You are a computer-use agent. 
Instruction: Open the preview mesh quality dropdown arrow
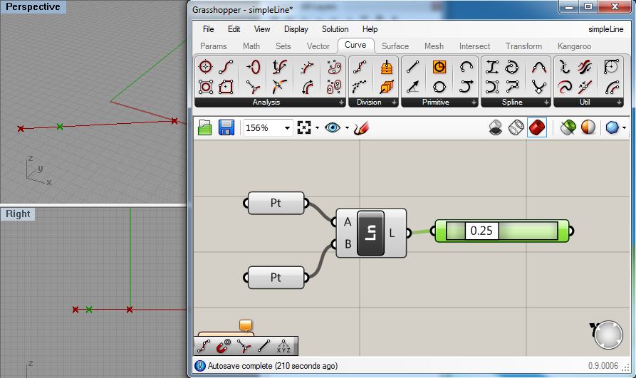click(624, 127)
